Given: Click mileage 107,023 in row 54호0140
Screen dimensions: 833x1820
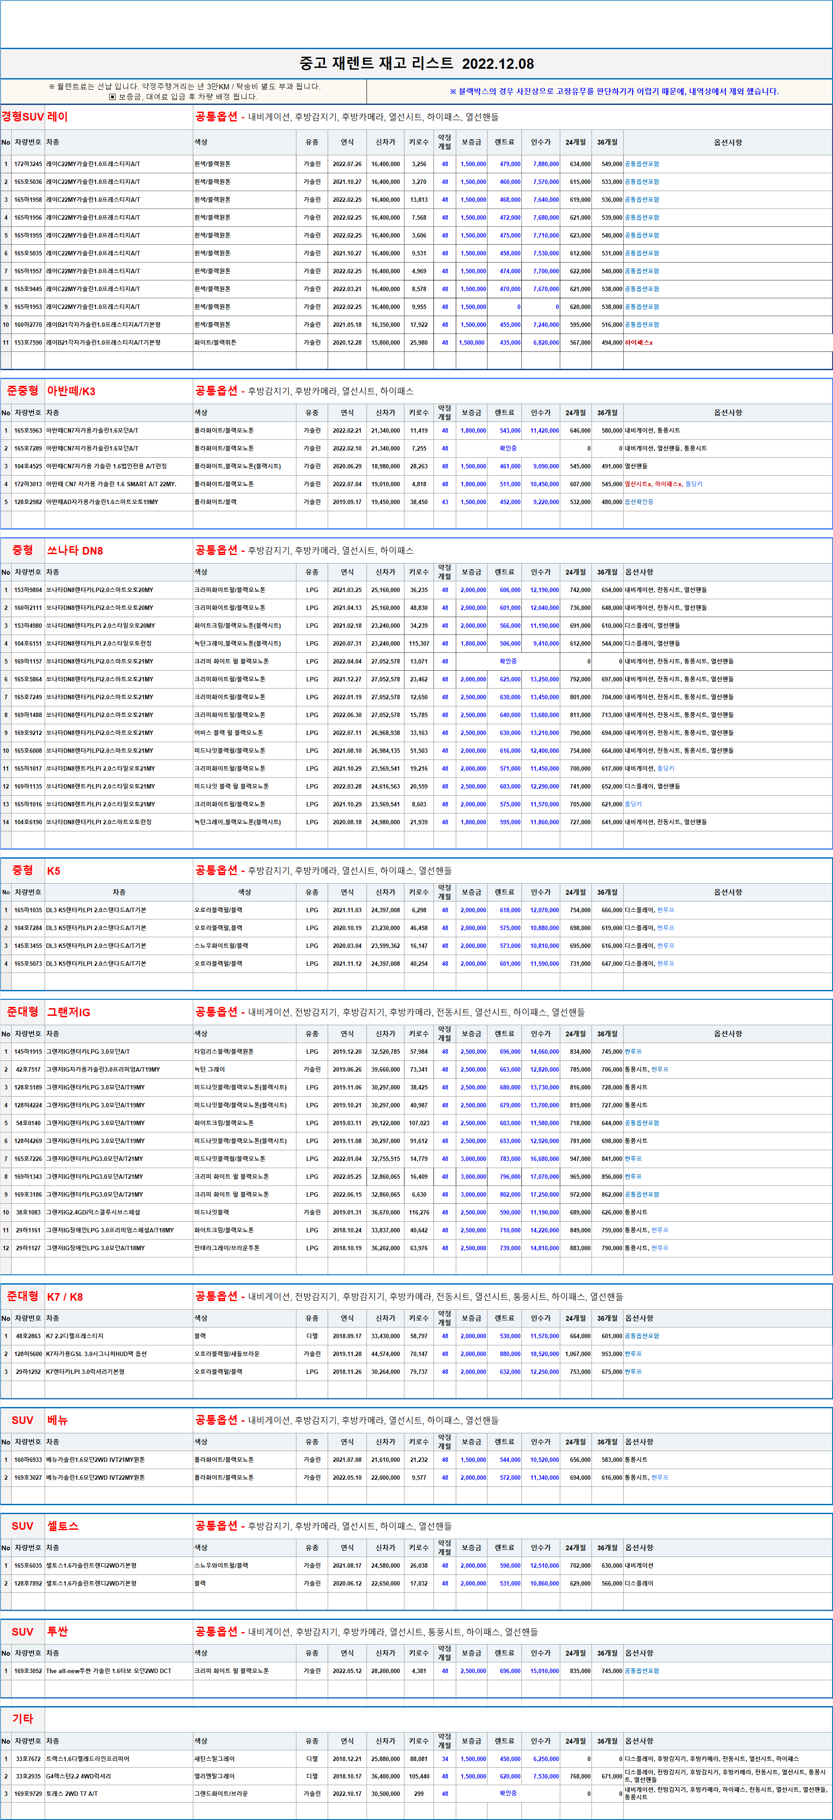Looking at the screenshot, I should 419,1123.
